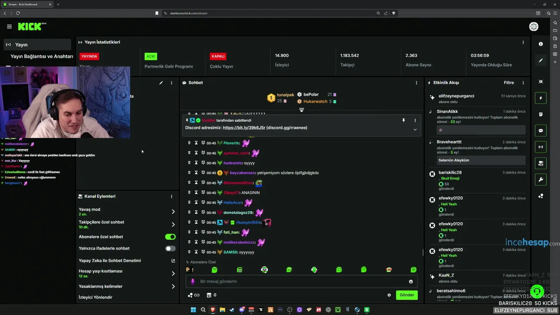Click İzleyici Yönlendir option
This screenshot has height=315, width=560.
tap(95, 297)
